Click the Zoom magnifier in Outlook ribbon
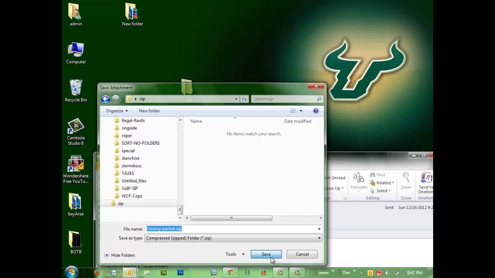 tap(406, 181)
